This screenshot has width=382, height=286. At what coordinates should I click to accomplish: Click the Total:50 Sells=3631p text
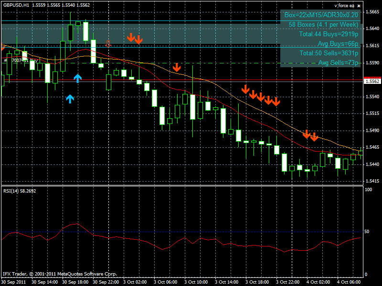coord(329,53)
